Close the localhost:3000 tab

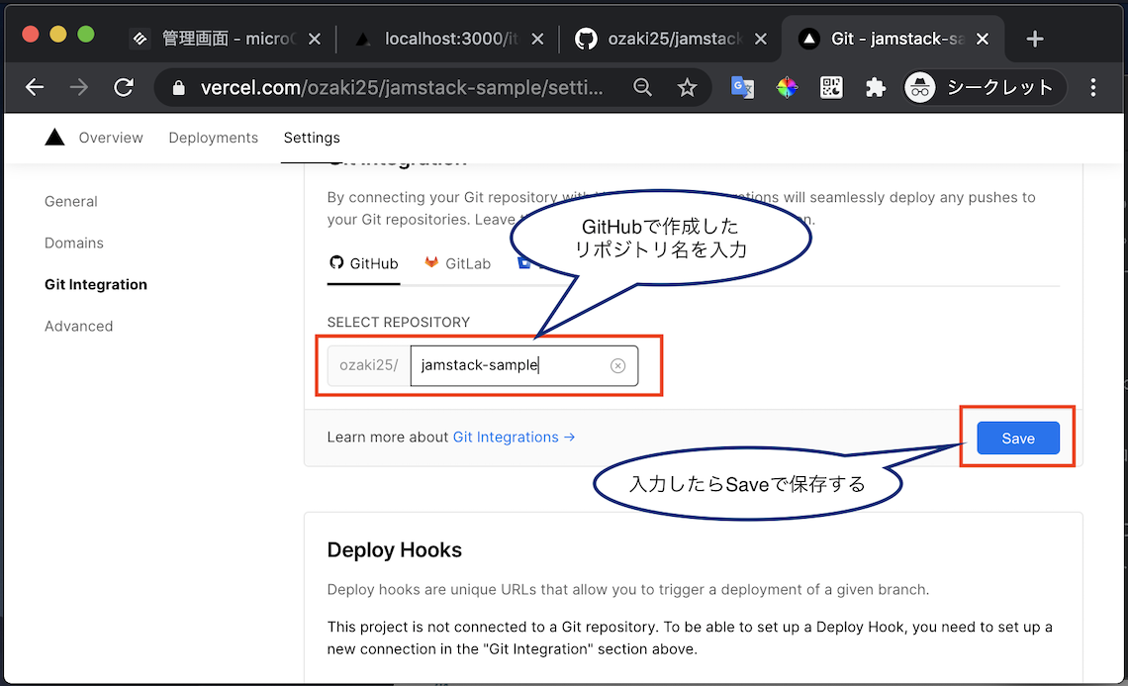pos(537,39)
